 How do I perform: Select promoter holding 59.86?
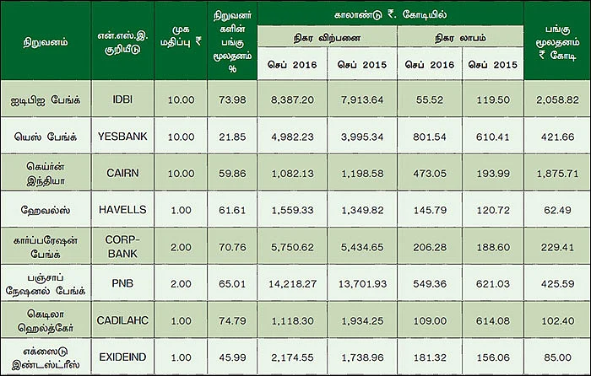coord(232,174)
